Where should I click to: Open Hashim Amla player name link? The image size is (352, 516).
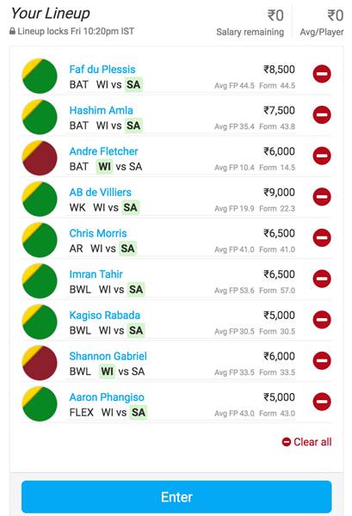101,110
